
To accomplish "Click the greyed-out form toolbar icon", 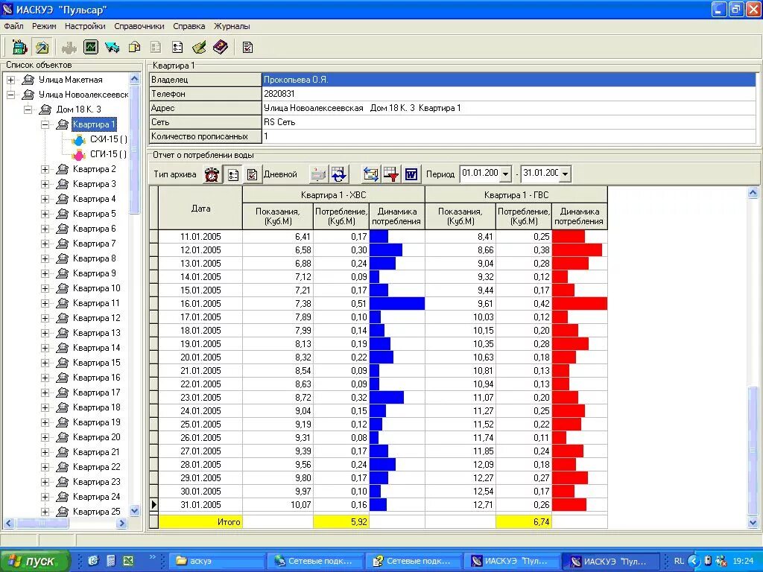I will pyautogui.click(x=156, y=47).
